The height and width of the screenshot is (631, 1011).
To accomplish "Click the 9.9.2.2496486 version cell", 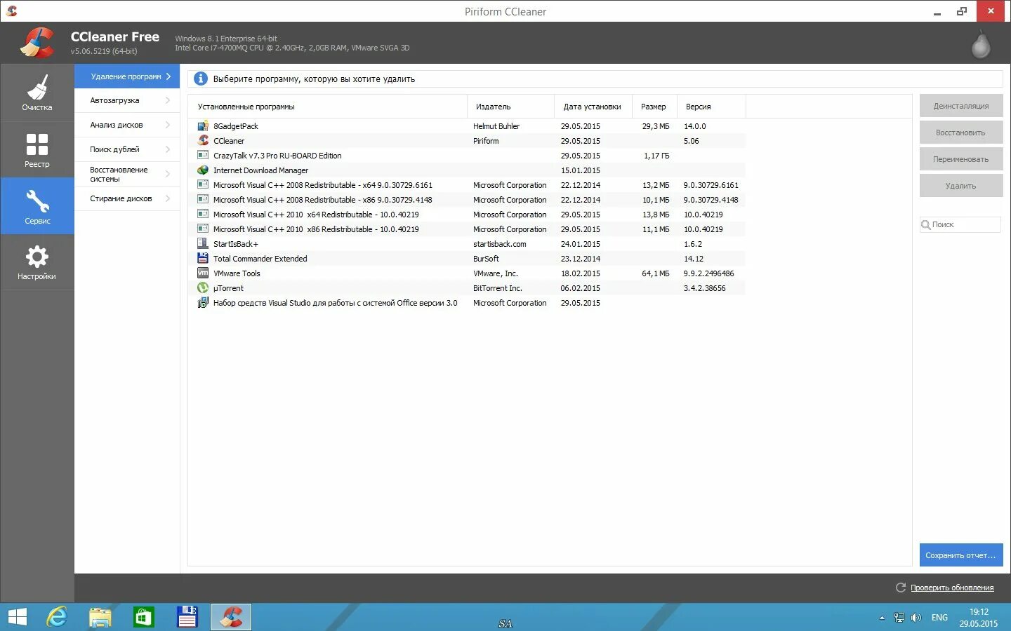I will click(708, 273).
